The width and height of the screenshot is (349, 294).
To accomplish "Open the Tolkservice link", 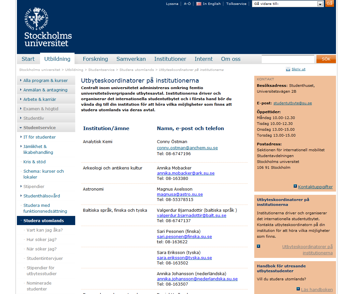I will click(236, 4).
